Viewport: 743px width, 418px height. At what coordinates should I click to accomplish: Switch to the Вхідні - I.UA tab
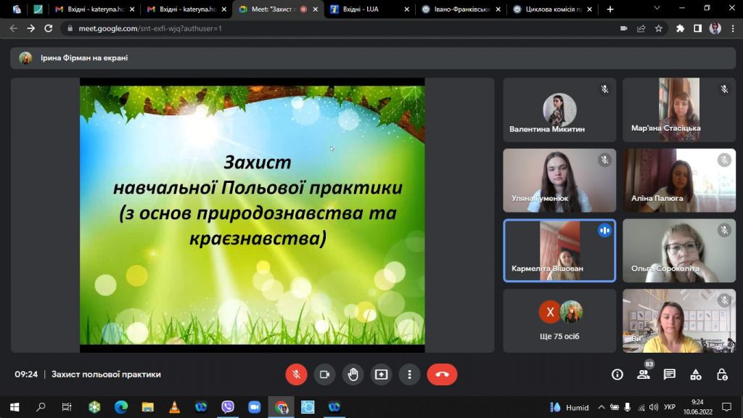click(x=370, y=9)
